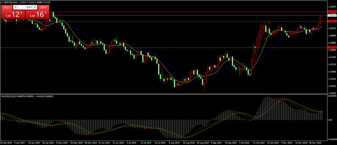Click the 1.29170 price axis label
This screenshot has height=145, width=337.
[332, 28]
